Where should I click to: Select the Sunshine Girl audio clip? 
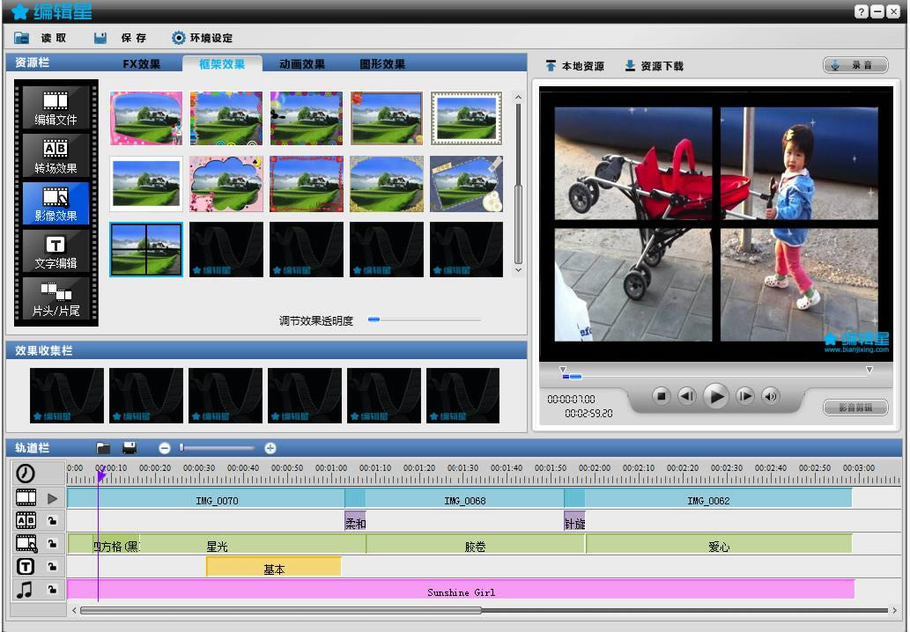(461, 590)
